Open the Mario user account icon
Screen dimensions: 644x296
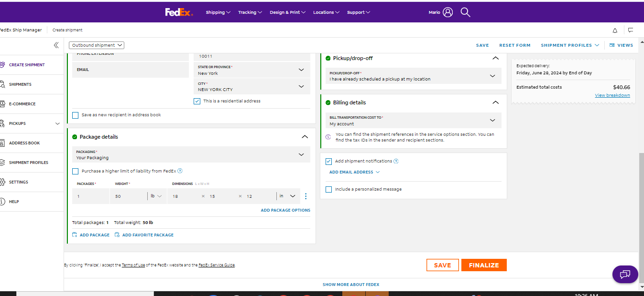448,12
